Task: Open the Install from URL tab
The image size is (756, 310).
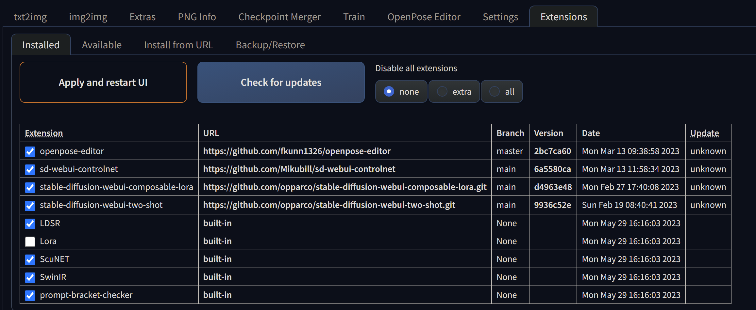Action: click(178, 45)
